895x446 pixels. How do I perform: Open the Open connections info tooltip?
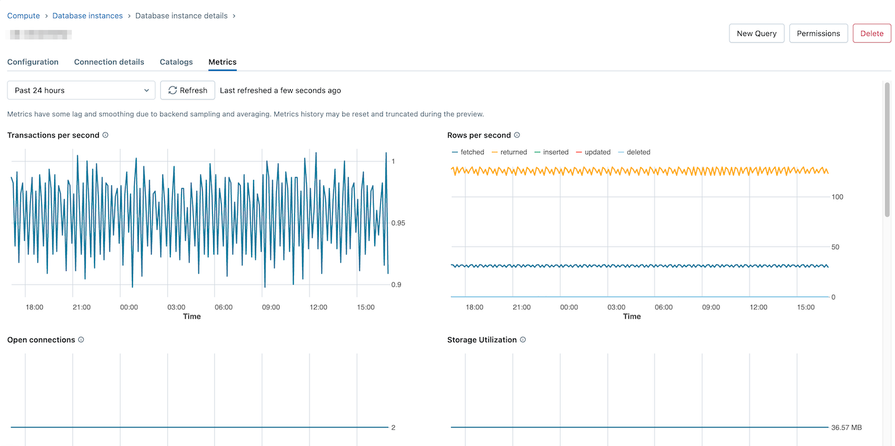tap(81, 340)
